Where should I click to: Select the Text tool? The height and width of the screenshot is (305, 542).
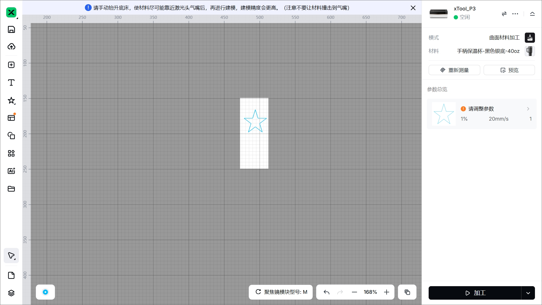pos(11,82)
